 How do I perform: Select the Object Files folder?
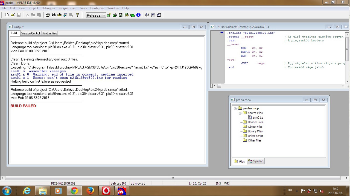255,127
